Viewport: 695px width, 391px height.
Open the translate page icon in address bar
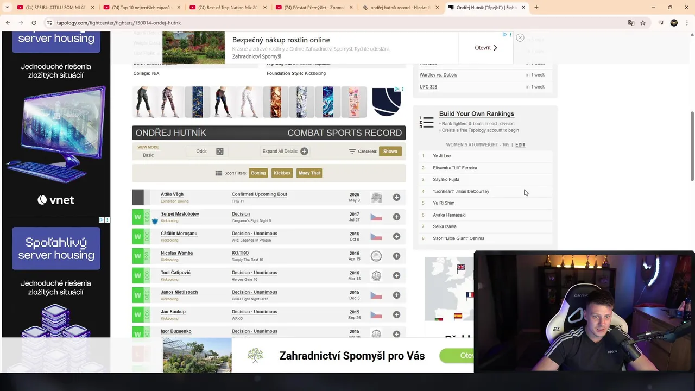631,23
